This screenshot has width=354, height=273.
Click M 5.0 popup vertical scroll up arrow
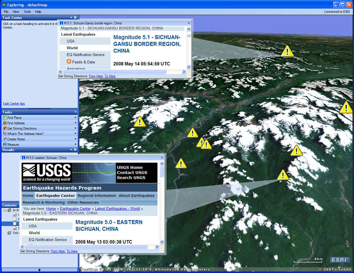click(162, 164)
